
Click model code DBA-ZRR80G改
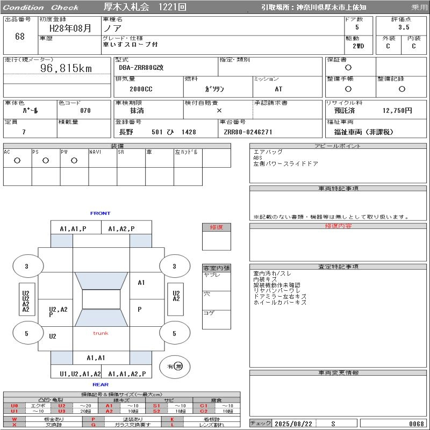click(141, 68)
